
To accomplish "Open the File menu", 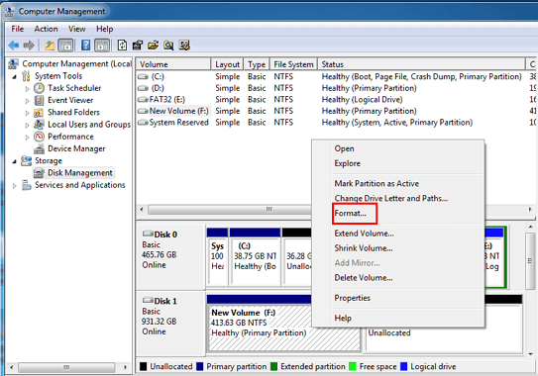I will 18,29.
